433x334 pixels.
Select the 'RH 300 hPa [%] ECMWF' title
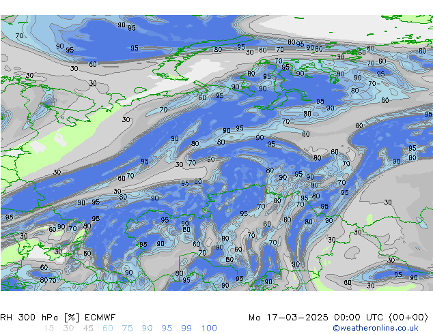58,318
